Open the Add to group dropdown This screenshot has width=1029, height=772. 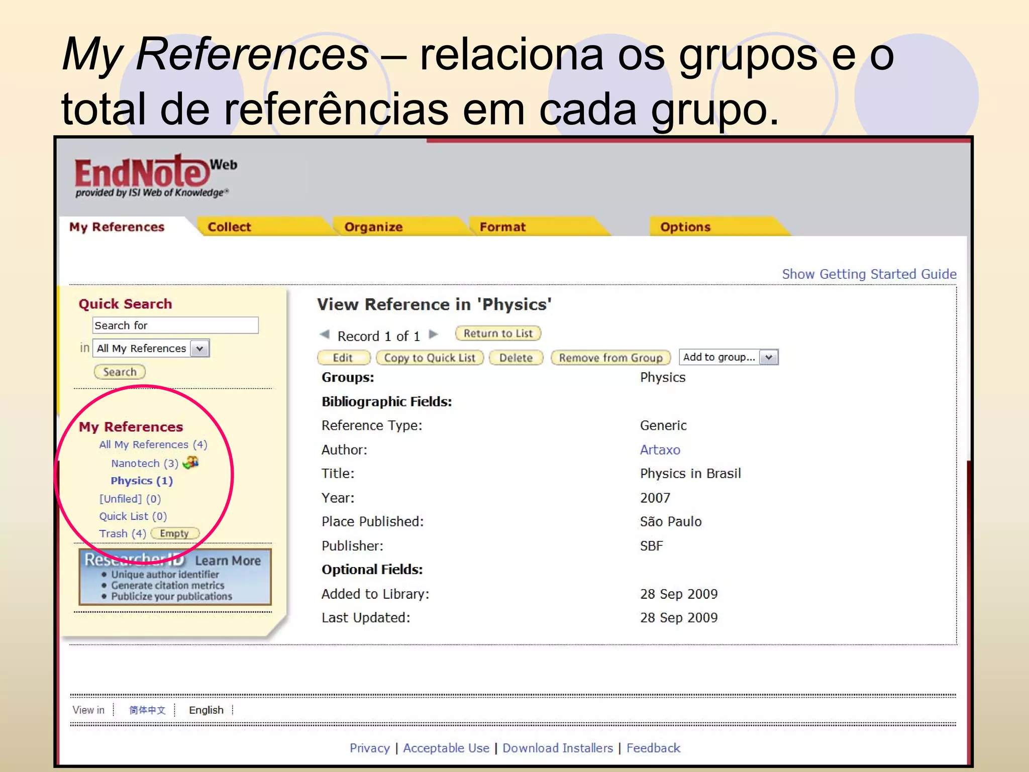728,357
